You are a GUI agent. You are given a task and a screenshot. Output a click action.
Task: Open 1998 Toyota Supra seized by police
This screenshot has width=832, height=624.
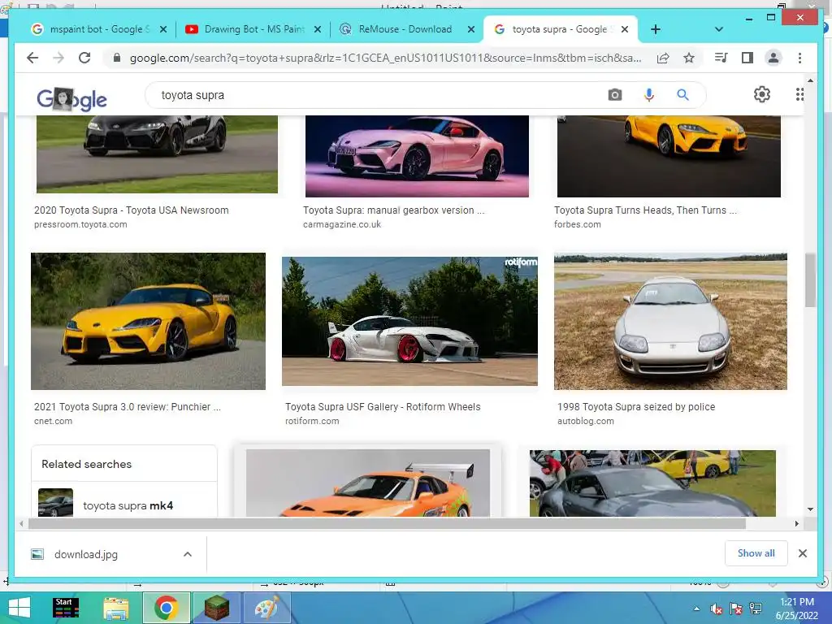click(x=636, y=407)
